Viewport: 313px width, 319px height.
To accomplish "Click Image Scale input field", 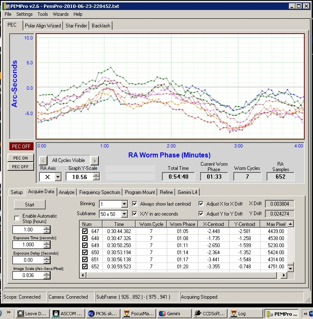I will pyautogui.click(x=28, y=275).
